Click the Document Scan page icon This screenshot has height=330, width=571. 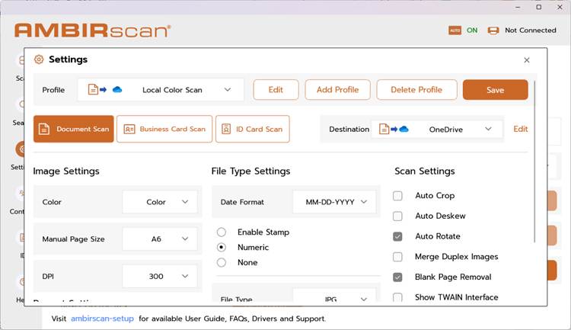(44, 129)
